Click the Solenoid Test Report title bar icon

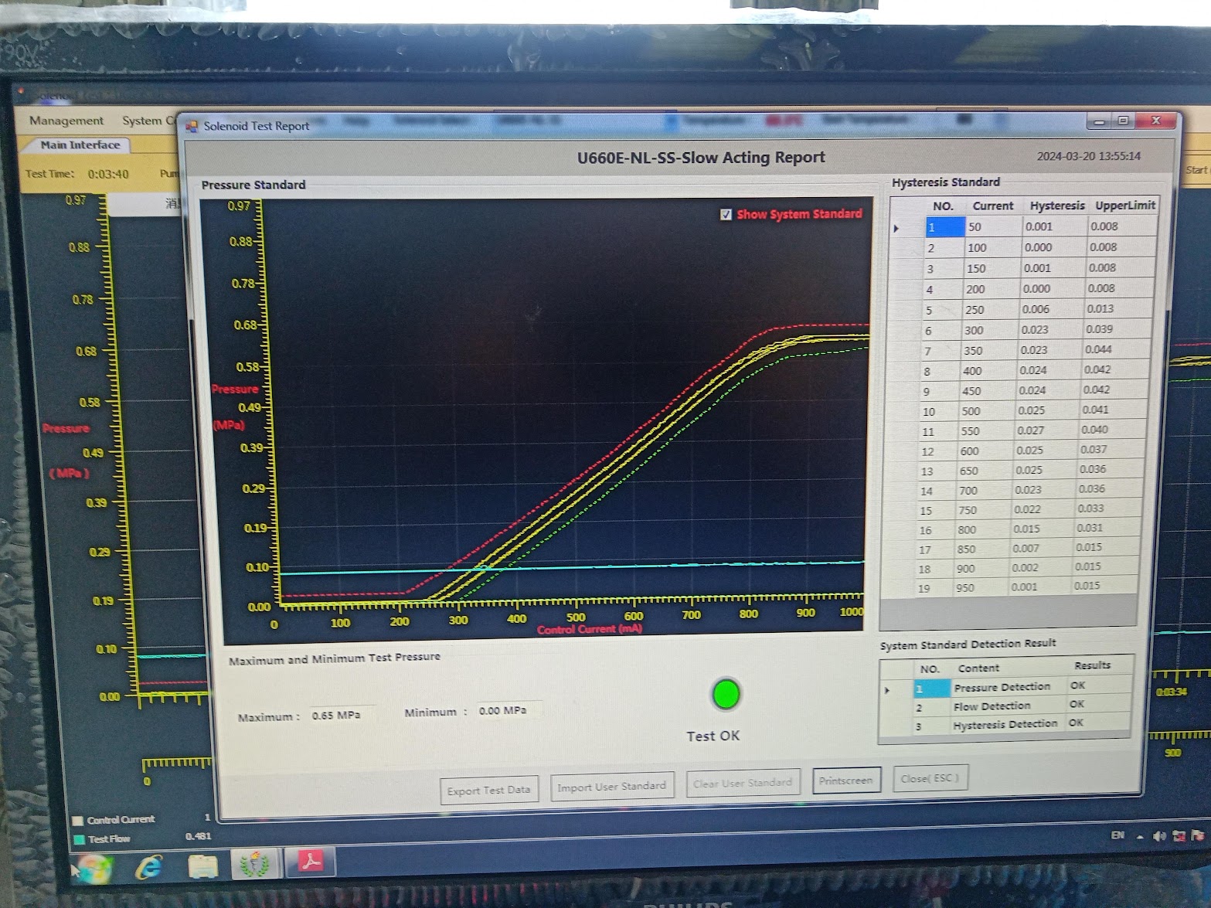(x=192, y=126)
